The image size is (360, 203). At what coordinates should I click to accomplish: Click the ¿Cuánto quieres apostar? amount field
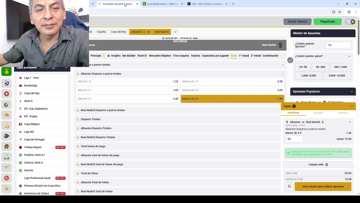pos(338,45)
